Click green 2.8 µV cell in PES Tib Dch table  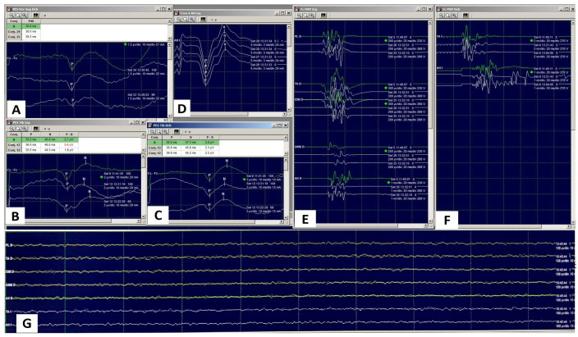tap(209, 142)
